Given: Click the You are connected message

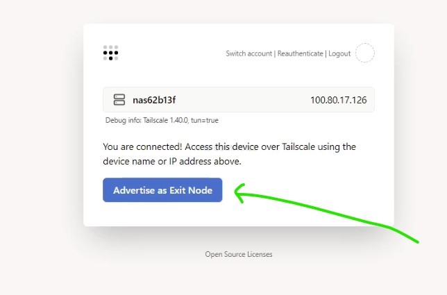Looking at the screenshot, I should click(142, 146).
